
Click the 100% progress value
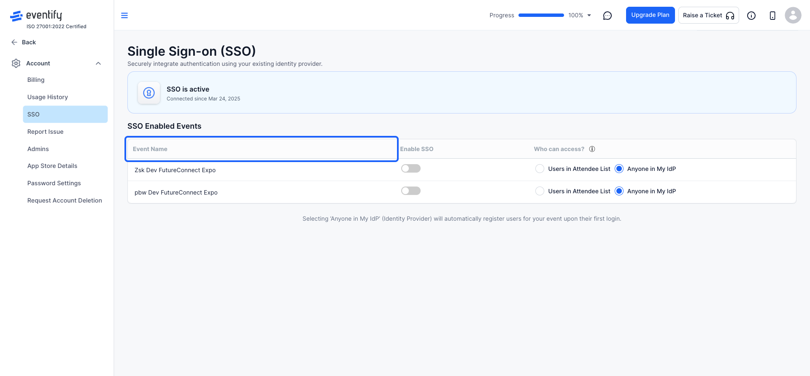(x=575, y=15)
